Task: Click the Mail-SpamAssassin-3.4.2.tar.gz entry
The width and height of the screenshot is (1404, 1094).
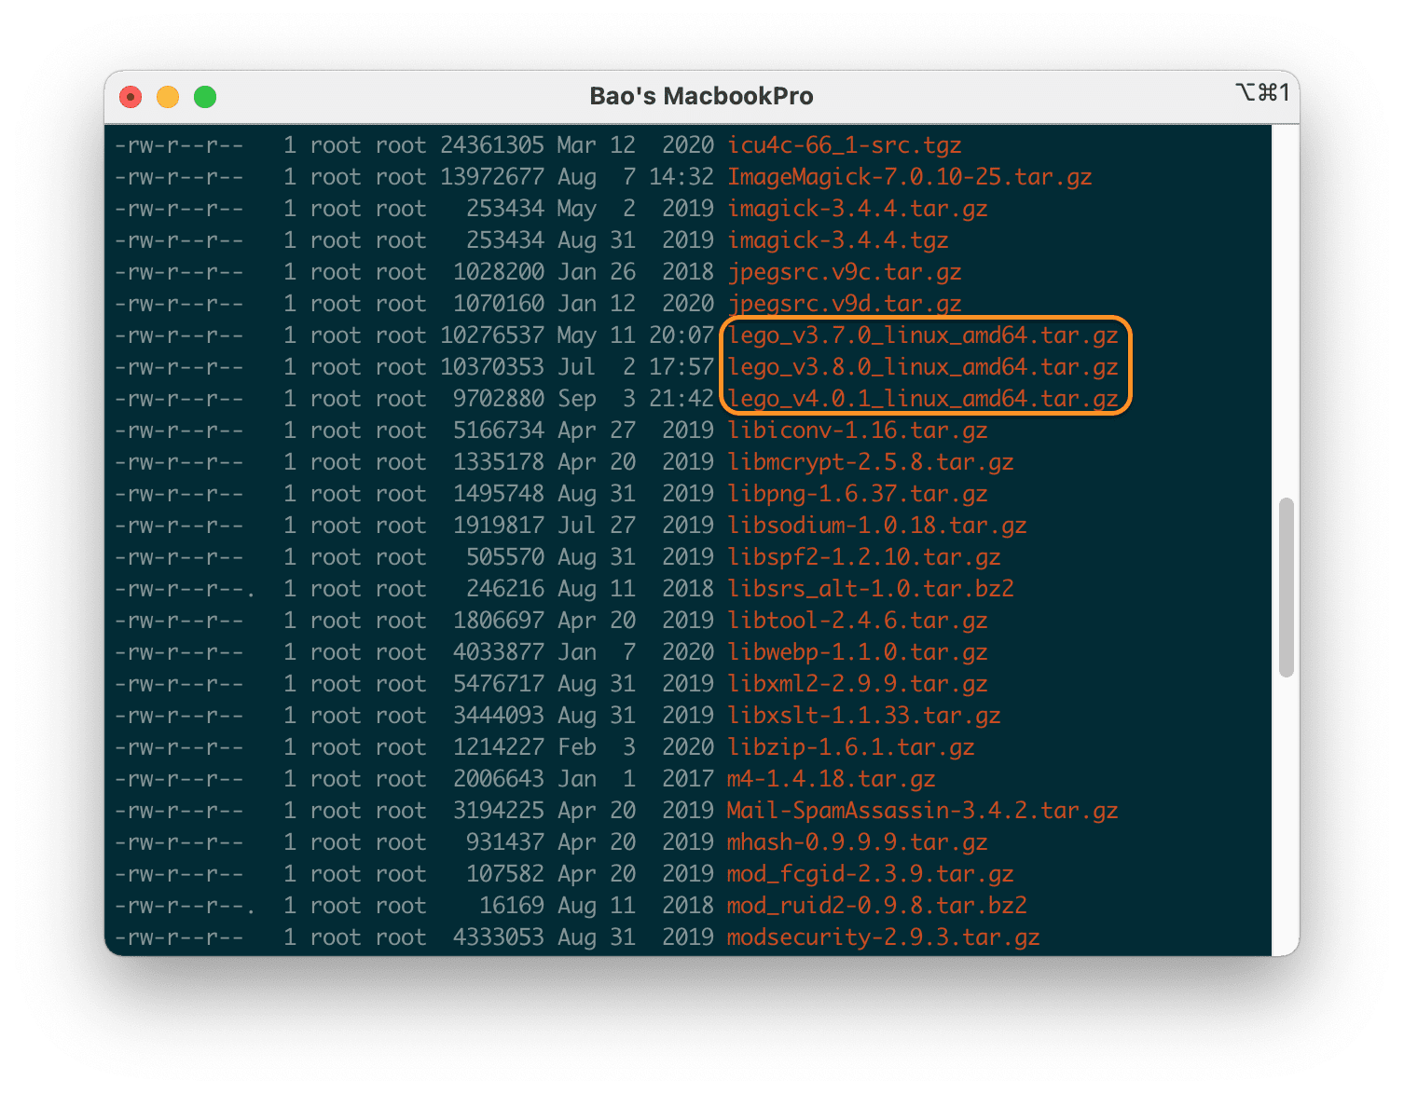Action: point(922,810)
